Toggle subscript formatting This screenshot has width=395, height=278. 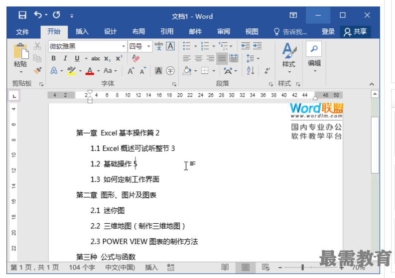click(107, 59)
